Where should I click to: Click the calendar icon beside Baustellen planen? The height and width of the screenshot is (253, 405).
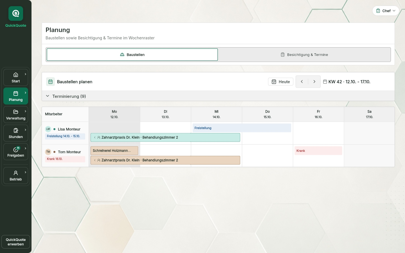pos(50,82)
